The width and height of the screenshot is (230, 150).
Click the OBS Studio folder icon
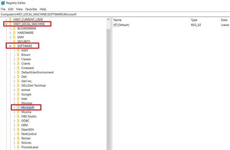click(18, 116)
